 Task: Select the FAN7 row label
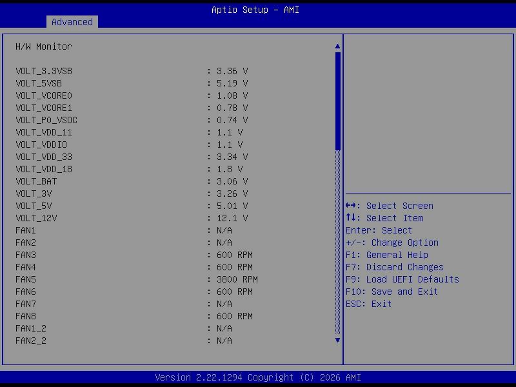pos(26,304)
